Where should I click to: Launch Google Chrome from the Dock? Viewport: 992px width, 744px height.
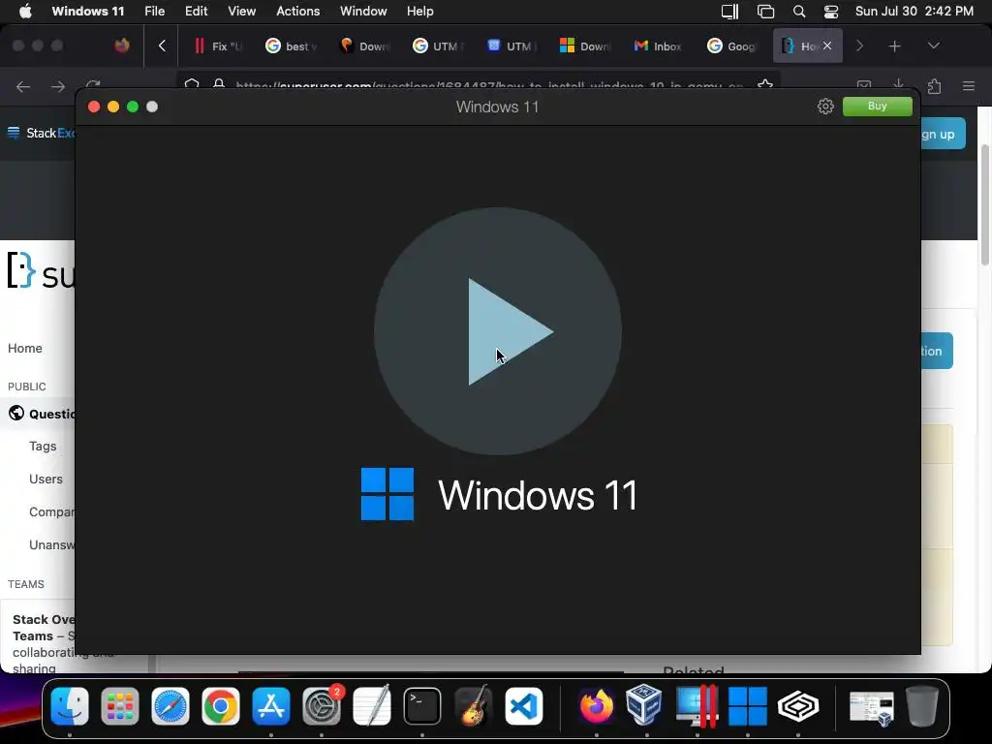[221, 706]
